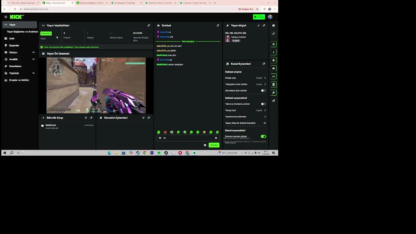Click the GEL GEL VALOYA GEL stream title
Image resolution: width=416 pixels, height=234 pixels.
(236, 33)
